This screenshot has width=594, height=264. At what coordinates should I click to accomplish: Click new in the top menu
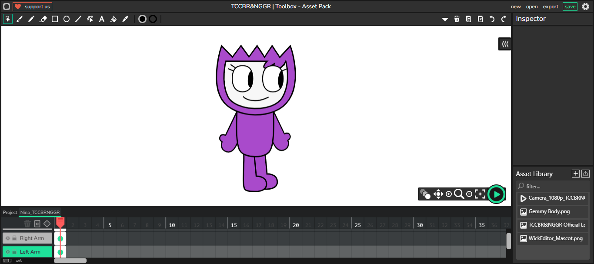(x=516, y=7)
